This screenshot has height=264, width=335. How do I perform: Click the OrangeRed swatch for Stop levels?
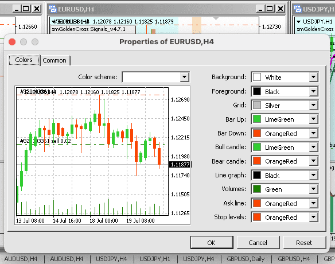tap(257, 217)
